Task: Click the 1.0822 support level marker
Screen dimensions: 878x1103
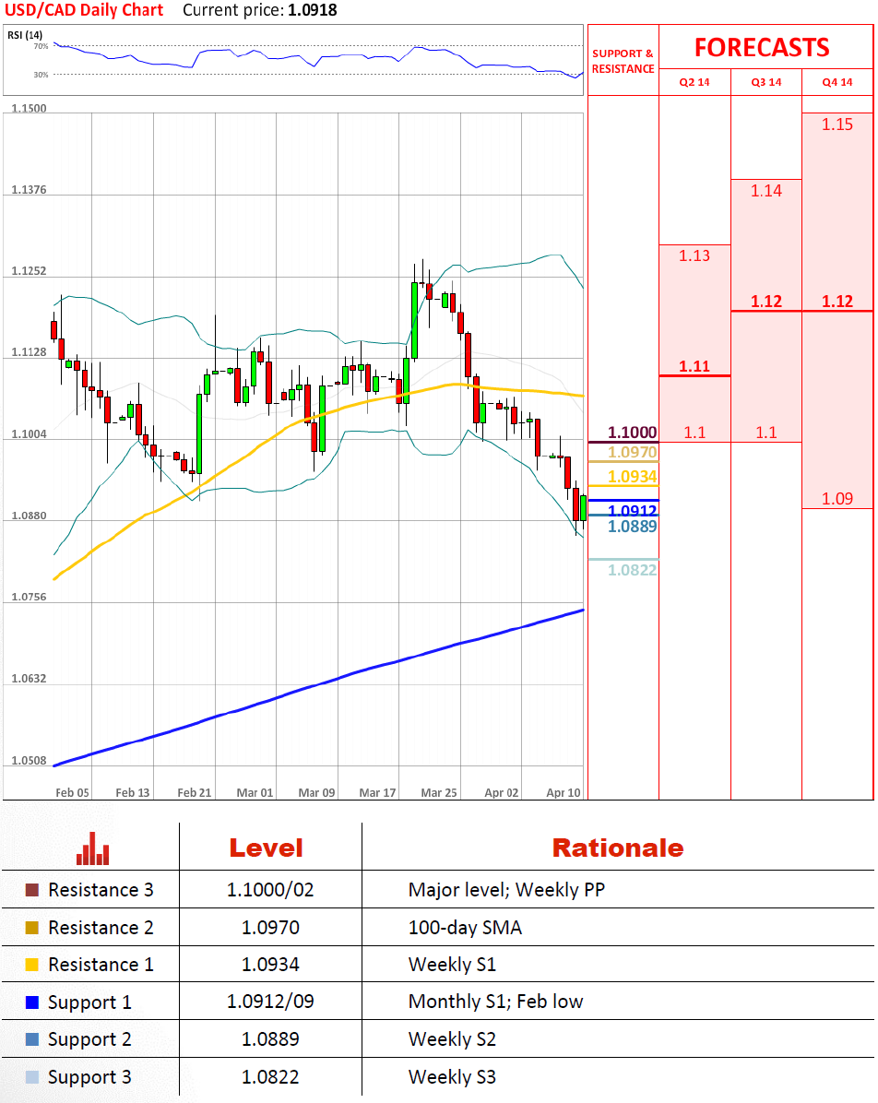Action: (x=632, y=570)
